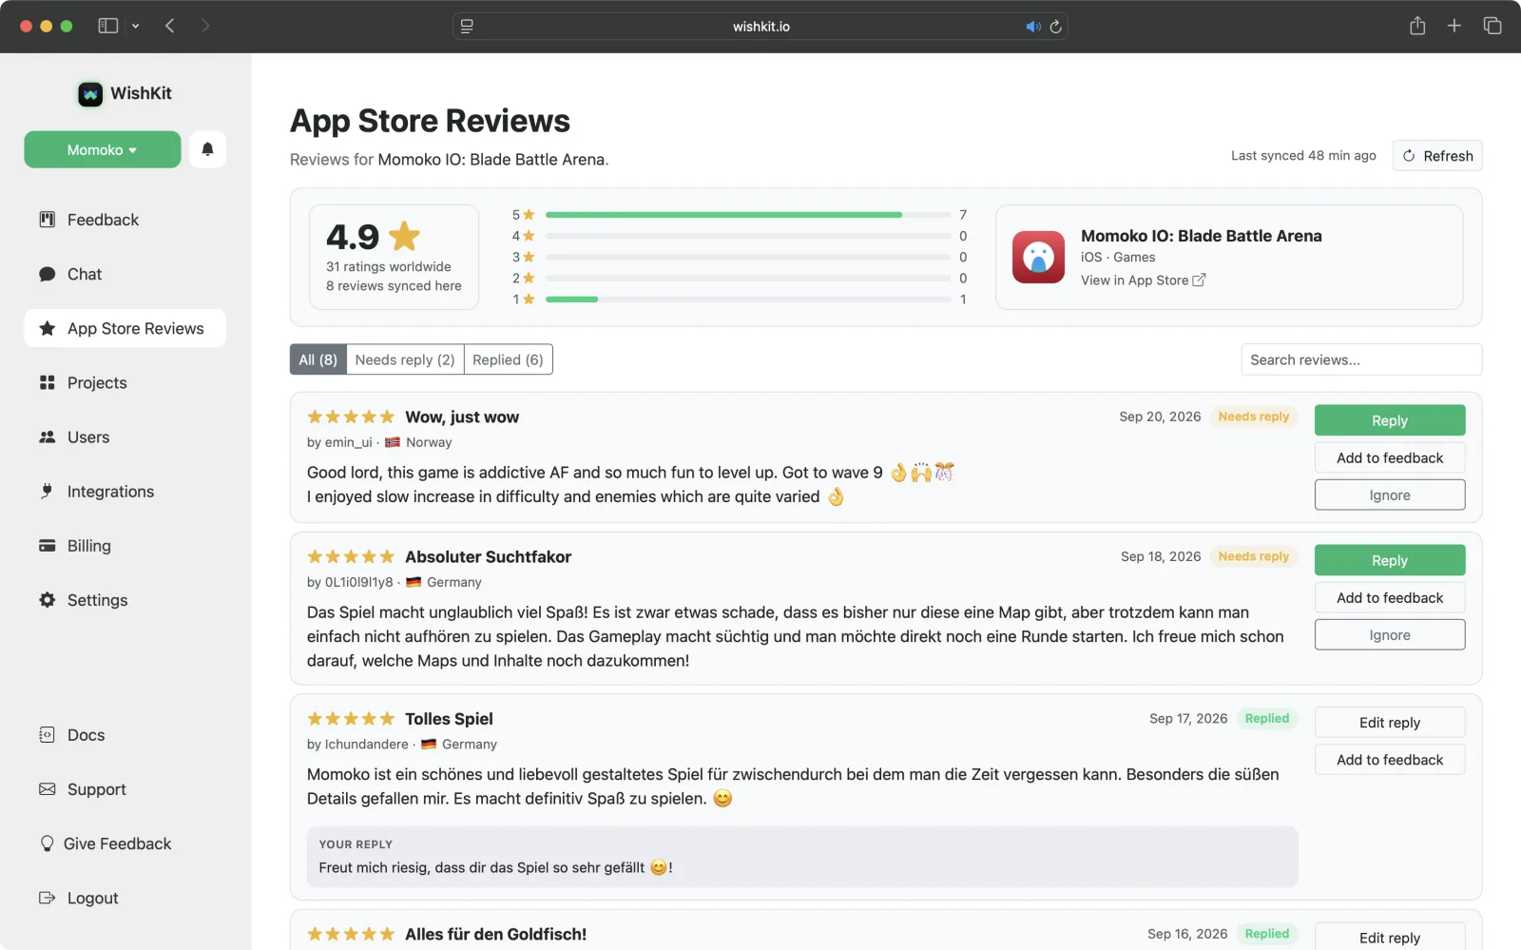Click the App Store Reviews star icon
Screen dimensions: 1521x950
tap(47, 328)
